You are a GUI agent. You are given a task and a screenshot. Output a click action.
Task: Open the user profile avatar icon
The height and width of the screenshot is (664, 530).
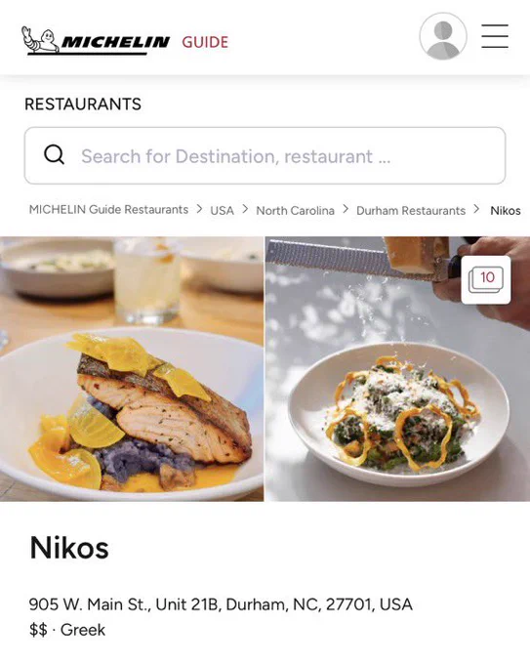(x=443, y=36)
